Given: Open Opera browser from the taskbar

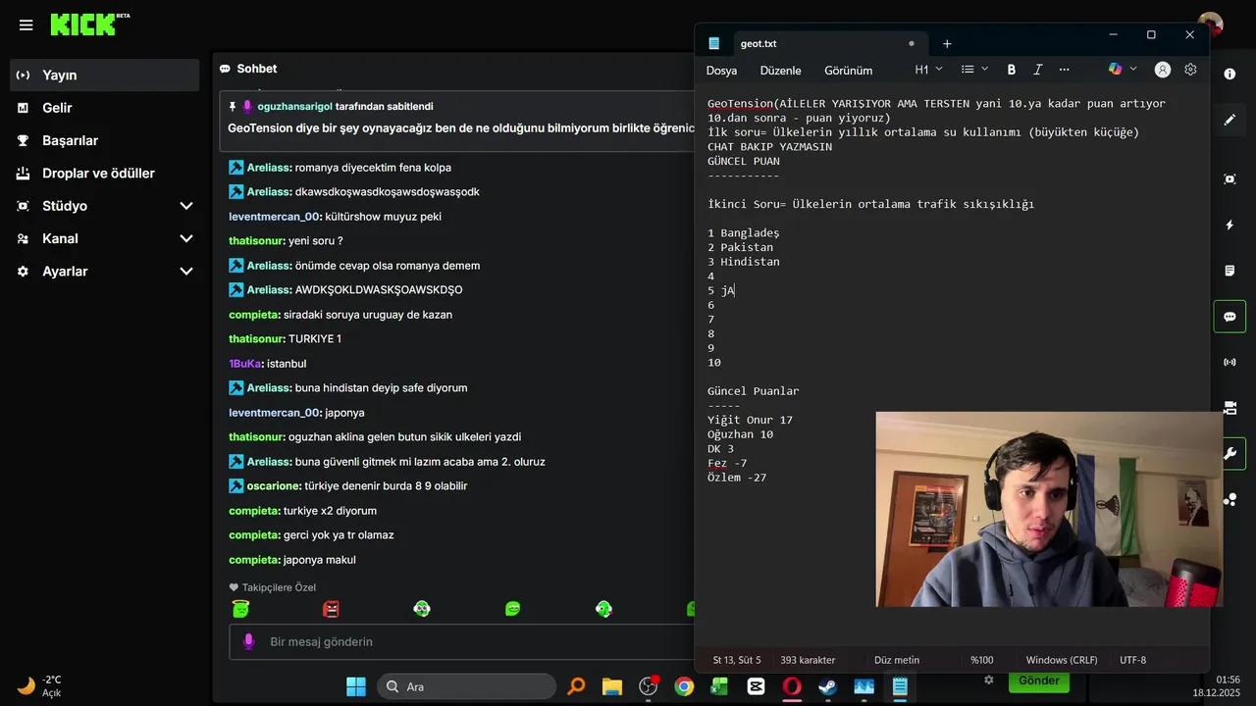Looking at the screenshot, I should (791, 686).
